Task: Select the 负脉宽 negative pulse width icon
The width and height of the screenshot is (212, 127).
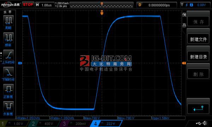Action: 8,107
